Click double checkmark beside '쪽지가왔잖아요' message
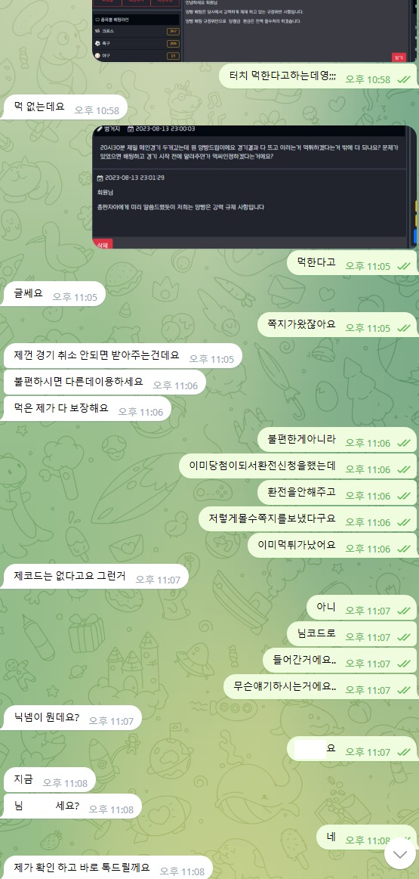Image resolution: width=419 pixels, height=879 pixels. point(403,328)
